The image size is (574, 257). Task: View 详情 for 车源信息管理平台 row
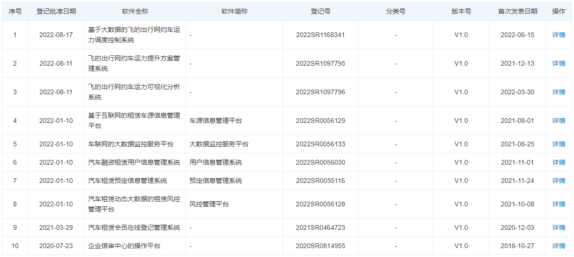(x=559, y=121)
